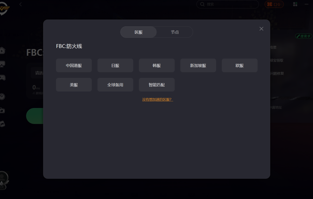
Task: Open the 口令 code button
Action: (x=274, y=4)
